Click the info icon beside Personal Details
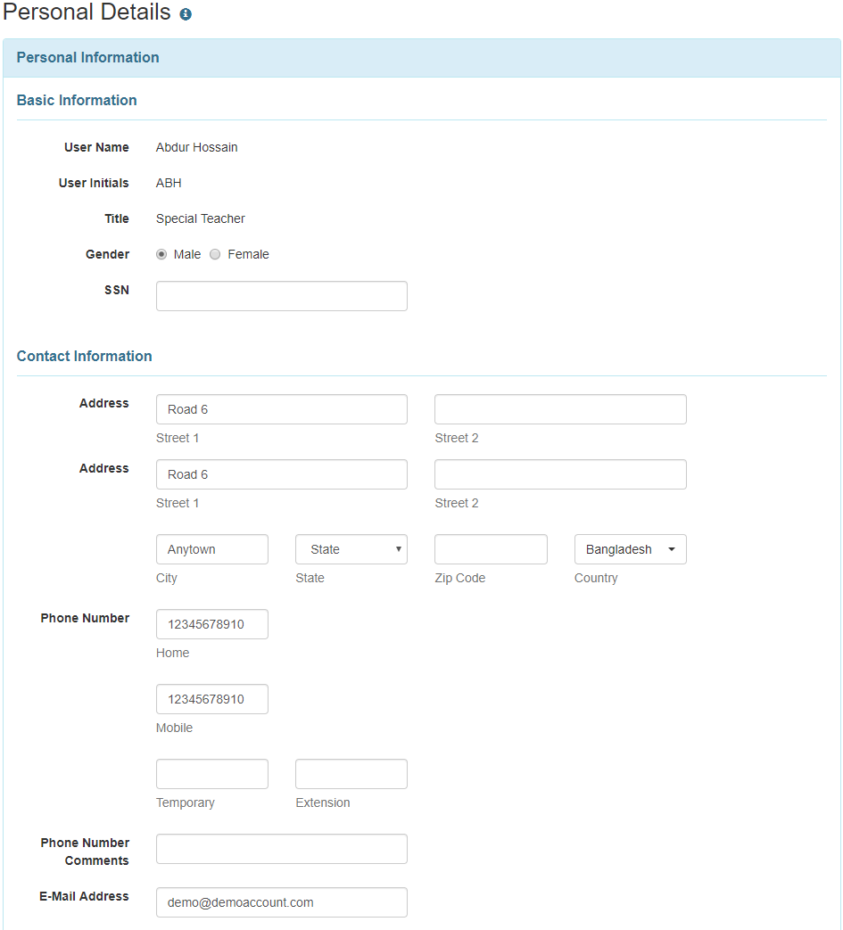The width and height of the screenshot is (843, 930). coord(186,14)
